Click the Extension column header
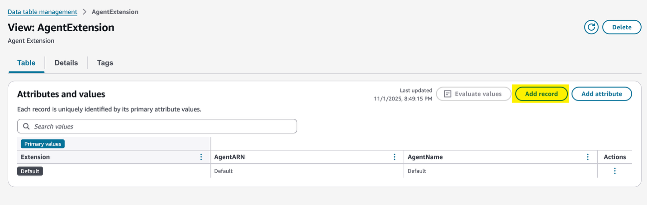This screenshot has height=207, width=647. coord(35,157)
